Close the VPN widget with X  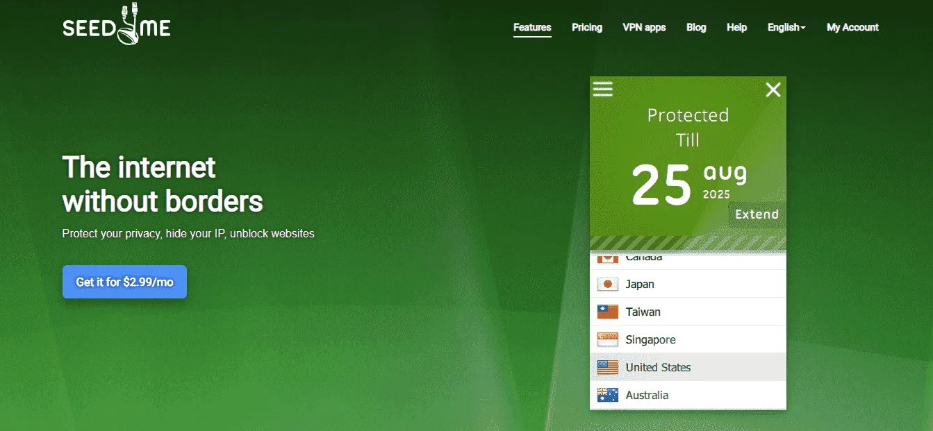tap(773, 90)
